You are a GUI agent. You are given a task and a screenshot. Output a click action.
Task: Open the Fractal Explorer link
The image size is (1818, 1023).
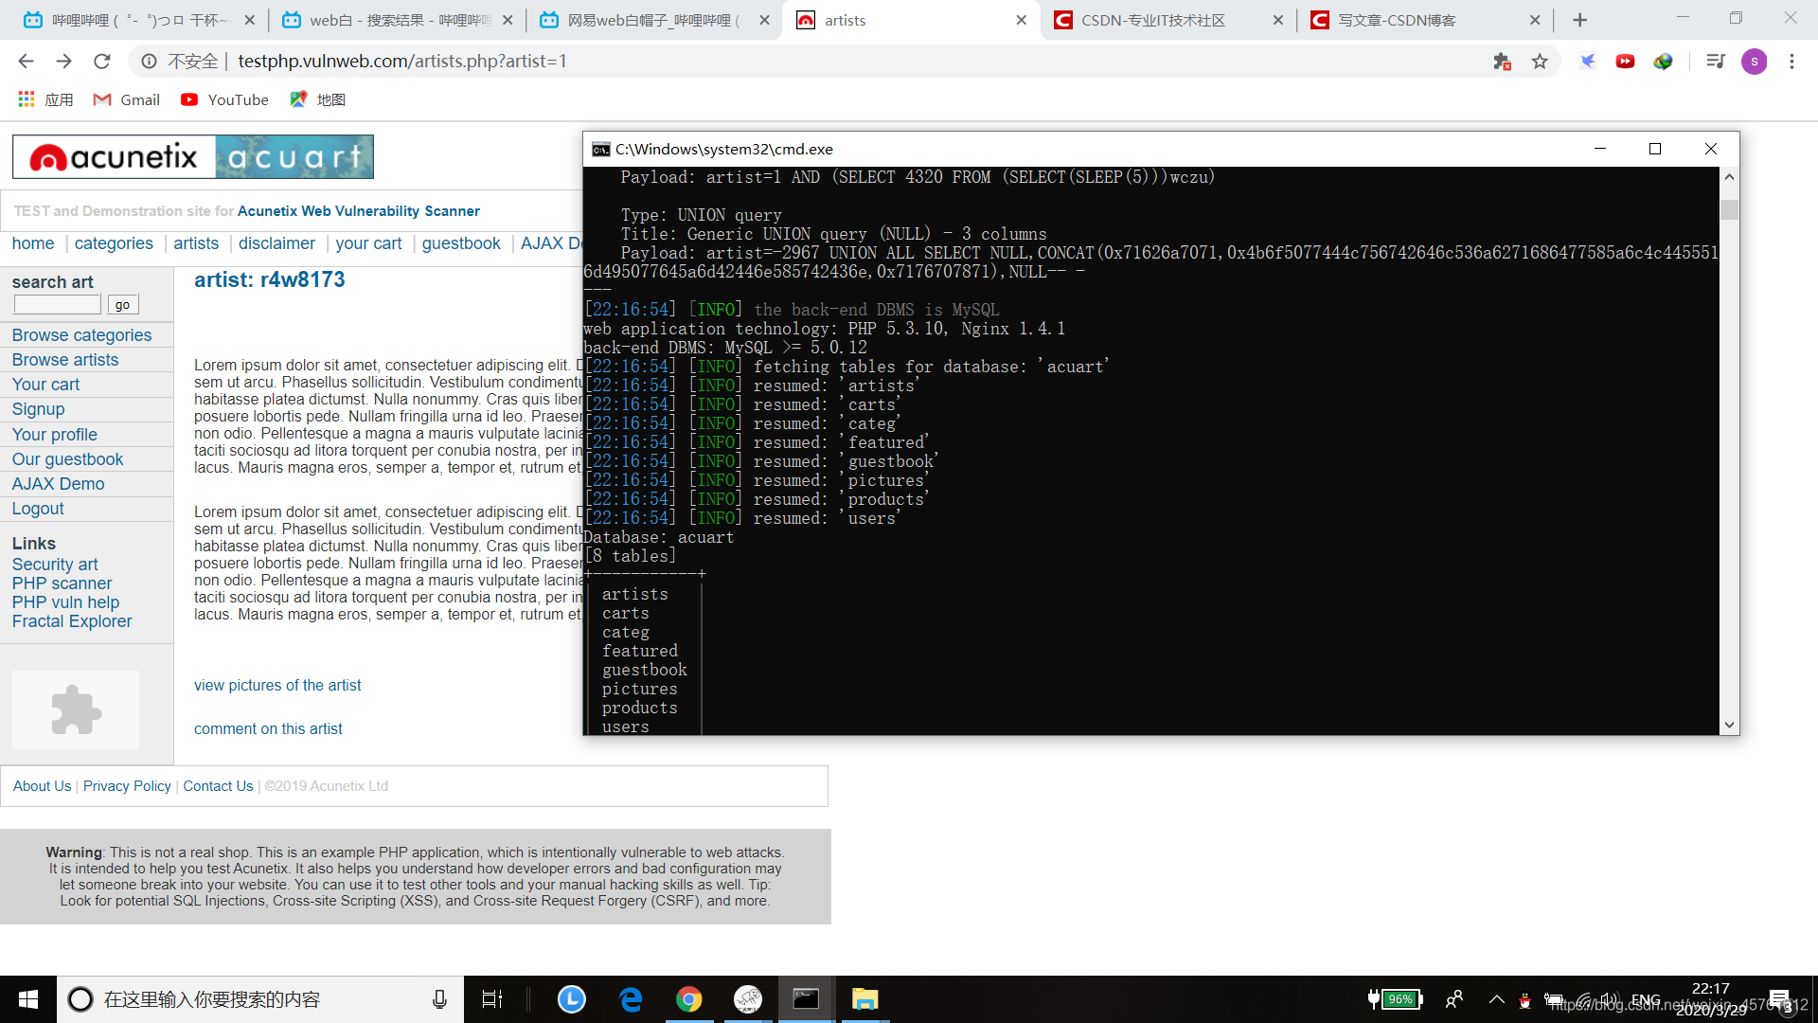(x=72, y=621)
